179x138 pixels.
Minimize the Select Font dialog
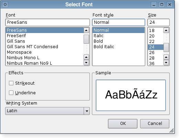point(154,4)
